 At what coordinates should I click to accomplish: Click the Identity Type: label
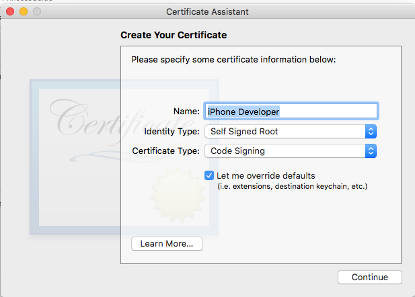[172, 132]
